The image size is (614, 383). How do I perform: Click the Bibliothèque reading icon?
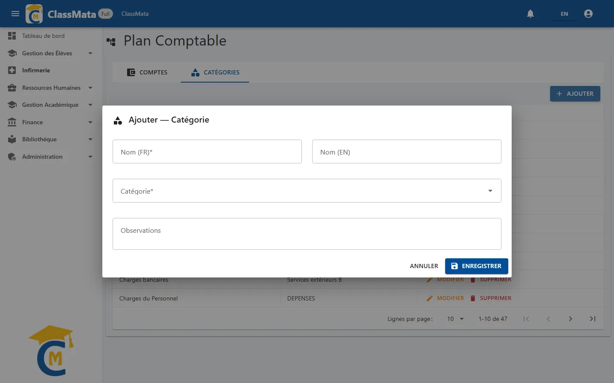[12, 139]
